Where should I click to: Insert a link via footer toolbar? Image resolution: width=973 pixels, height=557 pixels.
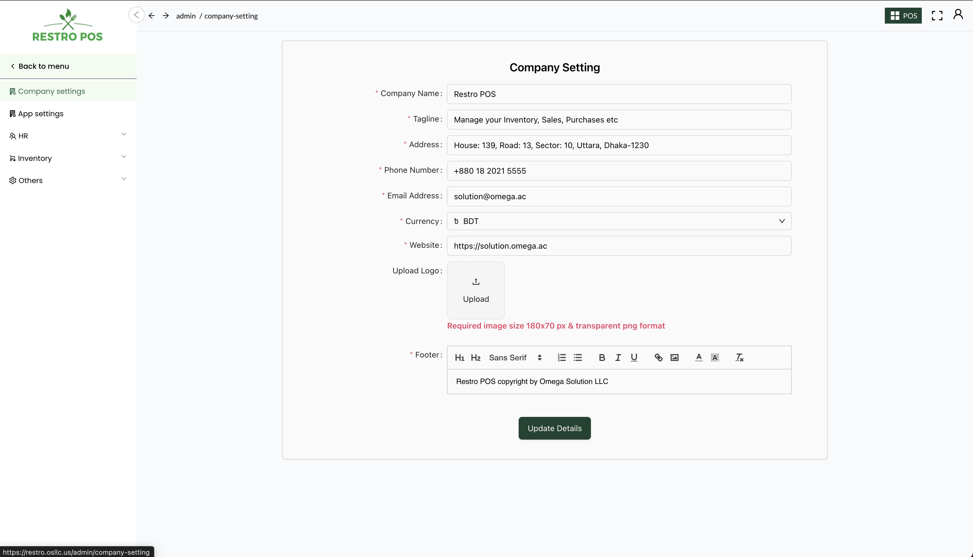tap(658, 357)
